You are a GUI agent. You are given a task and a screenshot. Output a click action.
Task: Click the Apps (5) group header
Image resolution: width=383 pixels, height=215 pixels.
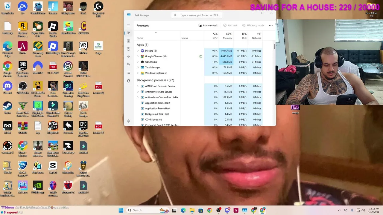[x=142, y=45]
